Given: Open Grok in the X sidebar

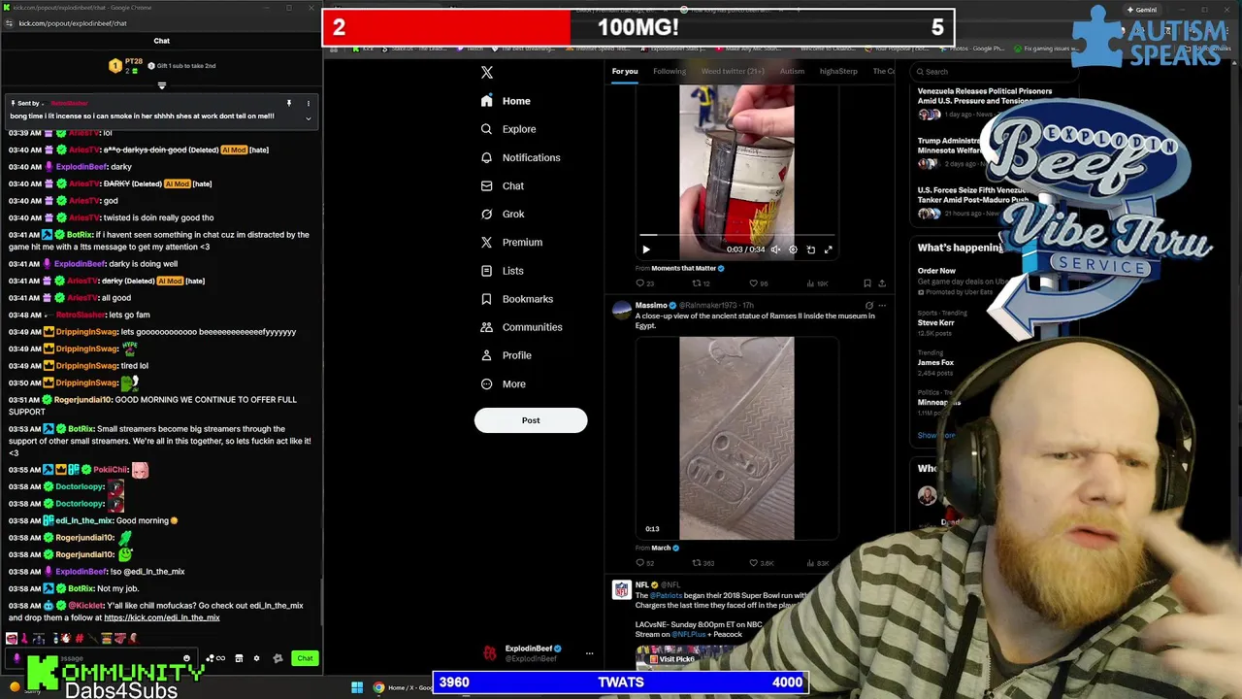Looking at the screenshot, I should click(x=503, y=214).
